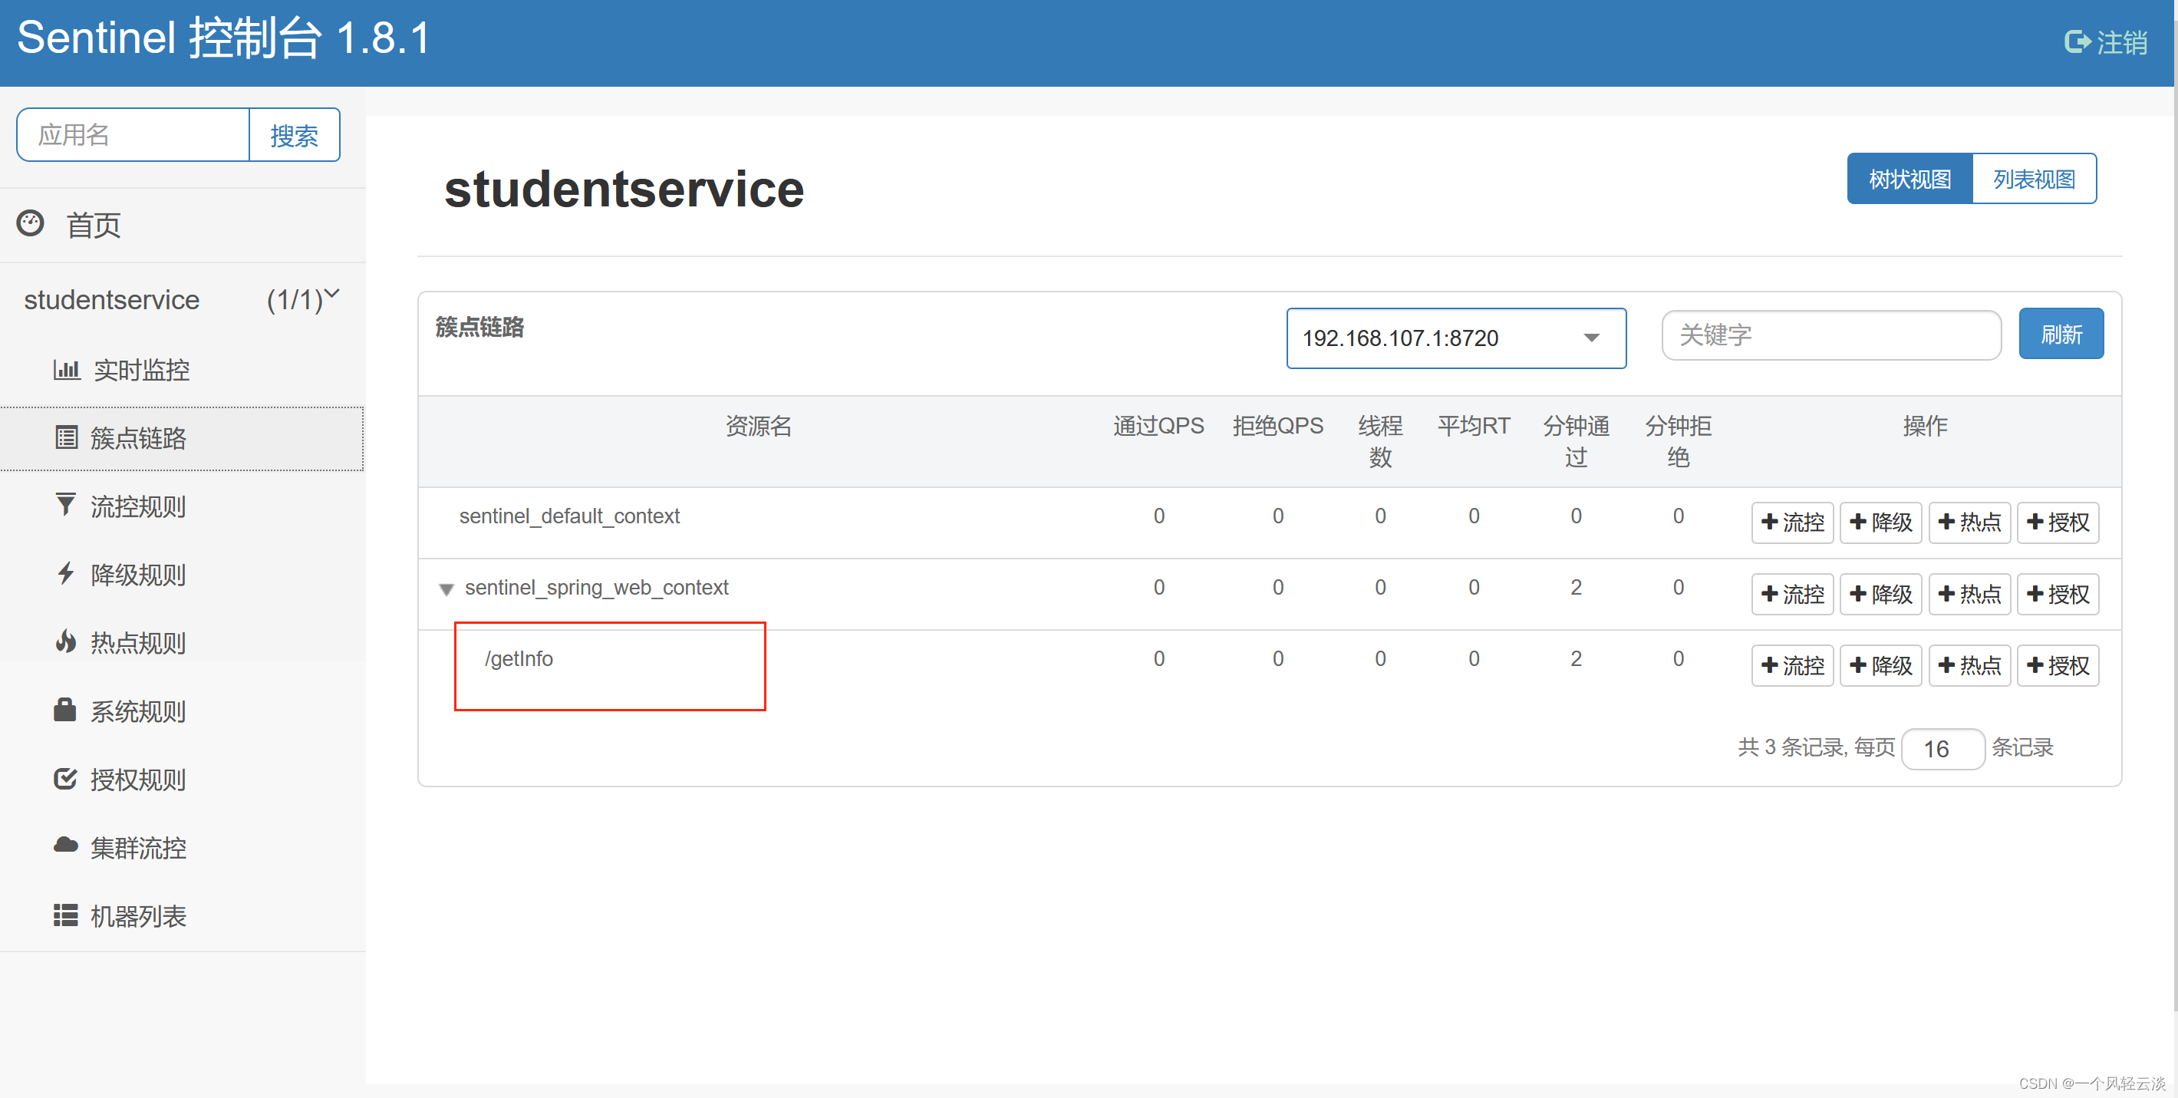2178x1098 pixels.
Task: Add 授权 rule for sentinel_default_context
Action: point(2058,522)
